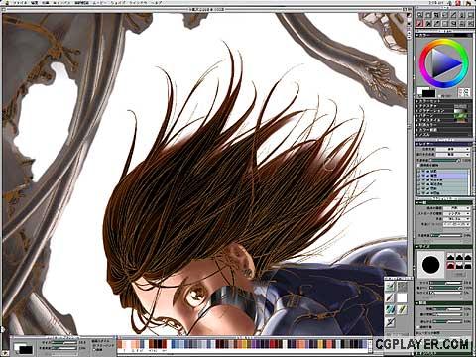Open the first dropdown in brush General section
Screen dimensions: 476x357
click(457, 208)
